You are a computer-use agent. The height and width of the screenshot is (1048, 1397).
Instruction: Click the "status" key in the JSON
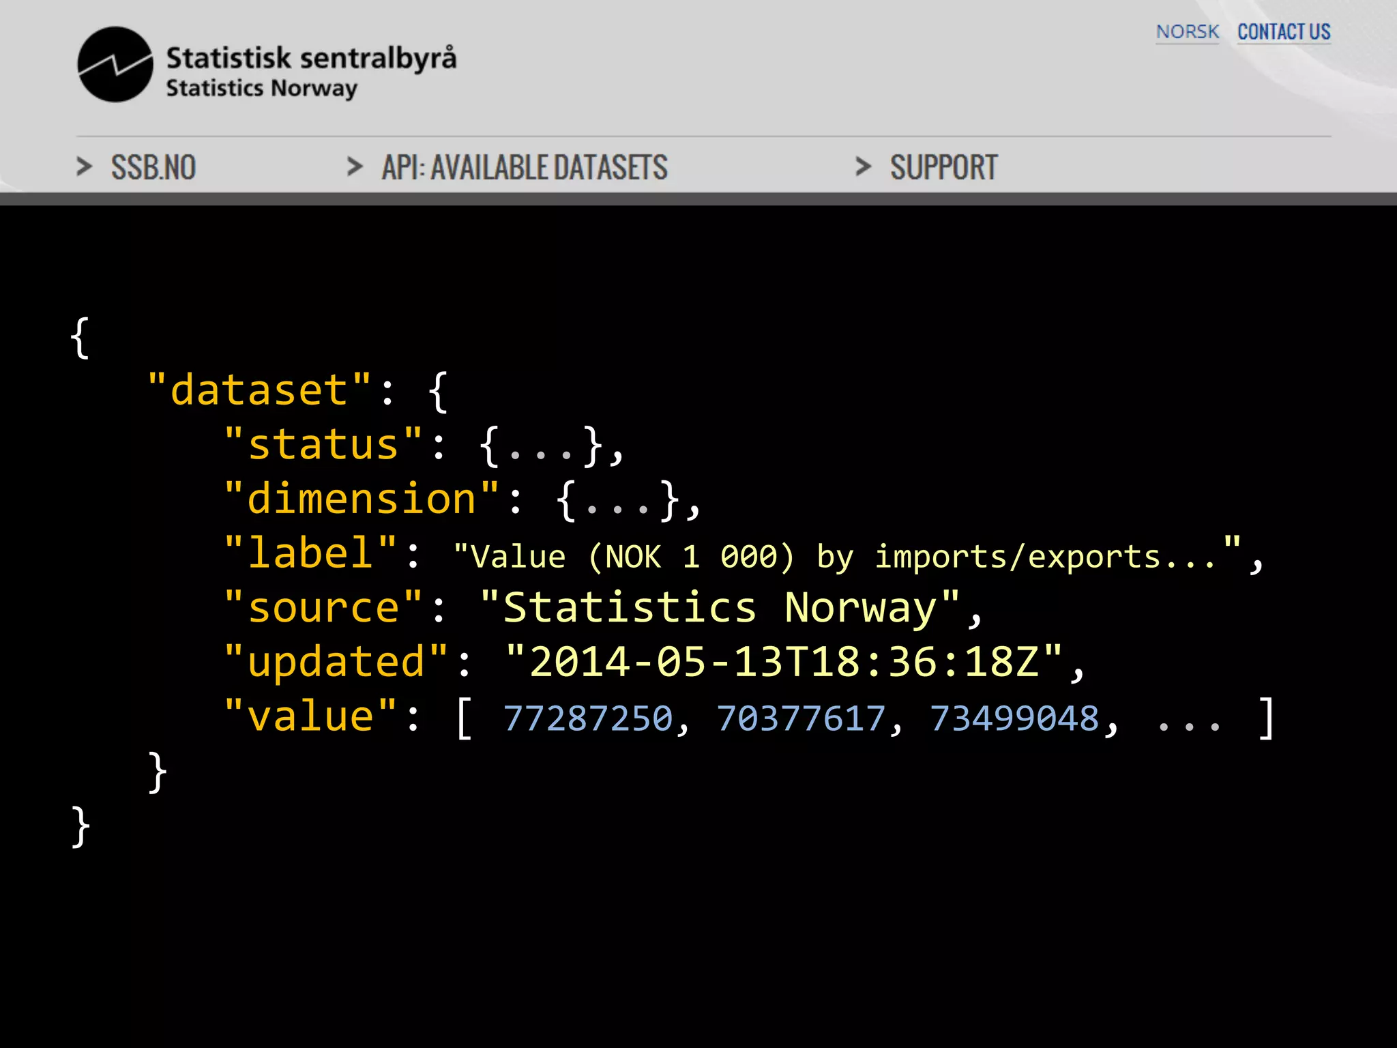pos(323,445)
